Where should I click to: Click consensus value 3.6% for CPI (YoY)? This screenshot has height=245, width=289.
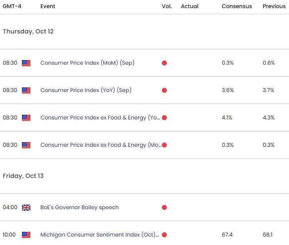(x=228, y=90)
